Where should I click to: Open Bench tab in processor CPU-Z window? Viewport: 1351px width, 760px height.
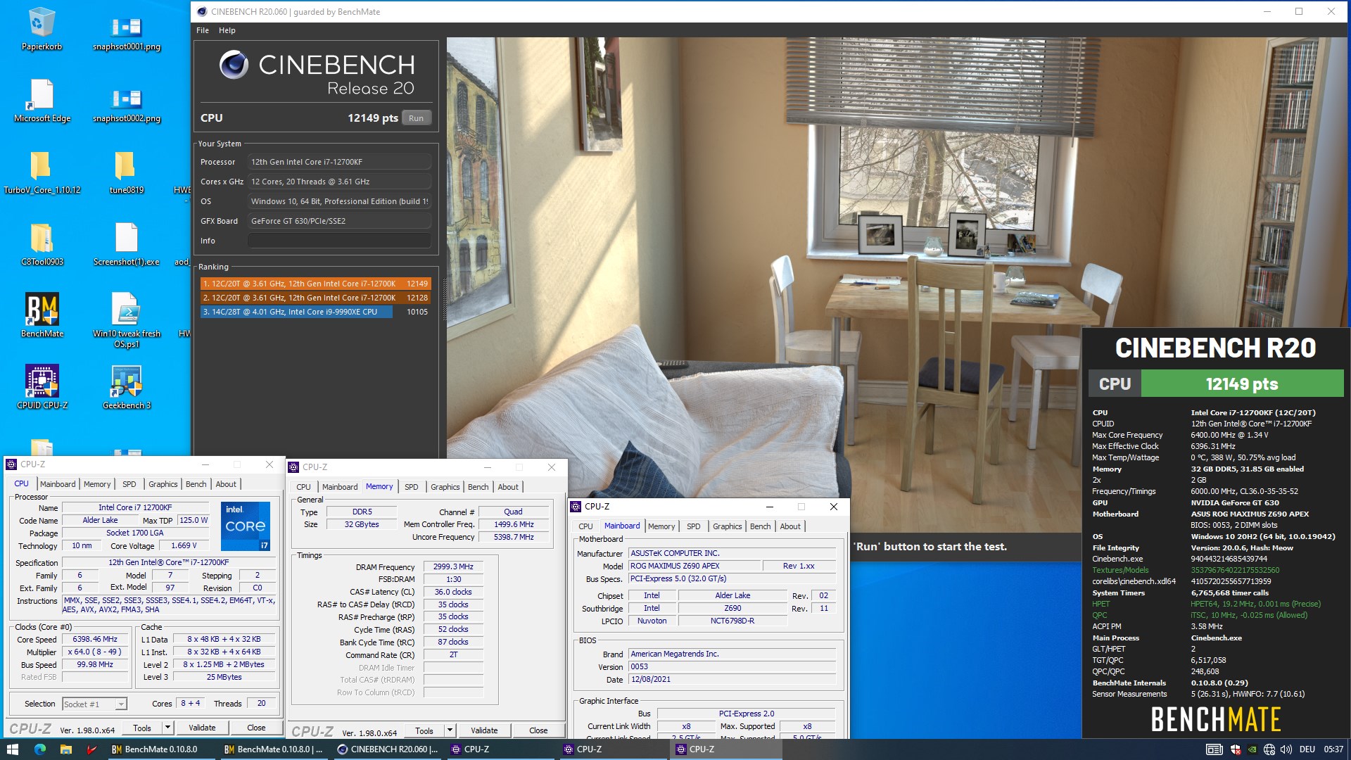coord(196,484)
